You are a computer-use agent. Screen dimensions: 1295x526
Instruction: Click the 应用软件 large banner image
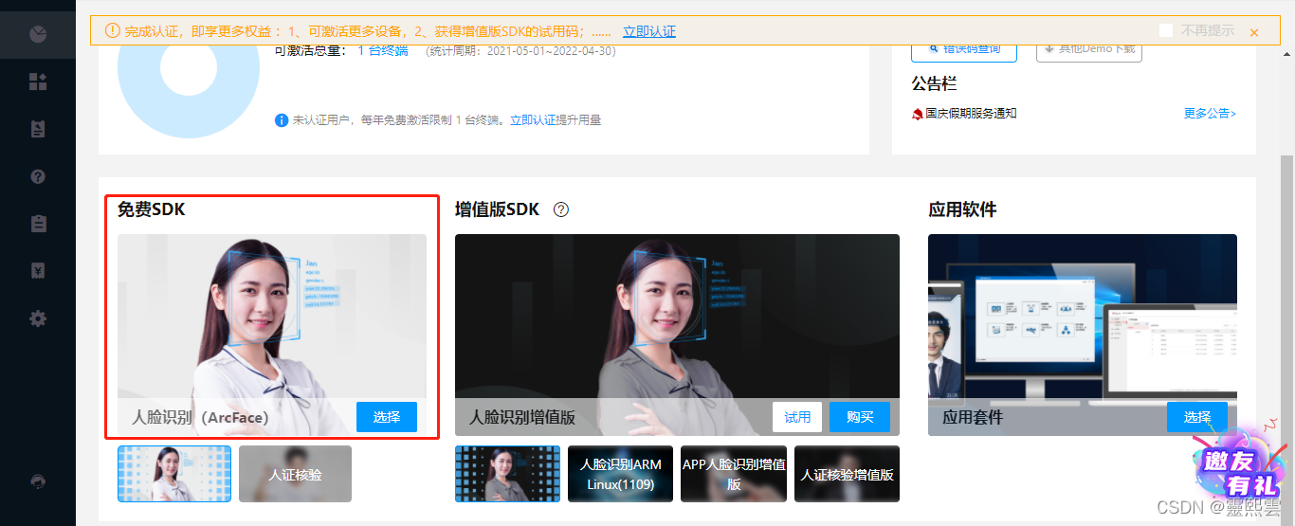pyautogui.click(x=1083, y=335)
